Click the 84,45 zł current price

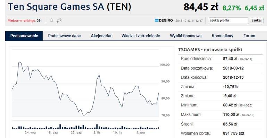(x=201, y=7)
